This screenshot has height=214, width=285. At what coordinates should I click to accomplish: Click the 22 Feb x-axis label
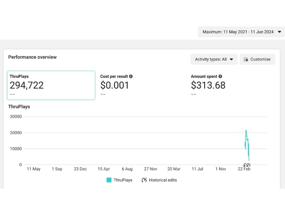pyautogui.click(x=244, y=169)
